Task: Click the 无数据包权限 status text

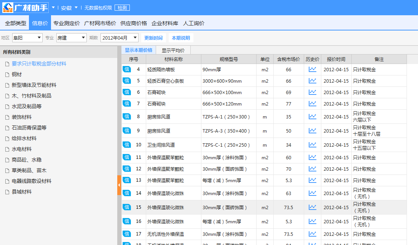Action: pyautogui.click(x=98, y=8)
